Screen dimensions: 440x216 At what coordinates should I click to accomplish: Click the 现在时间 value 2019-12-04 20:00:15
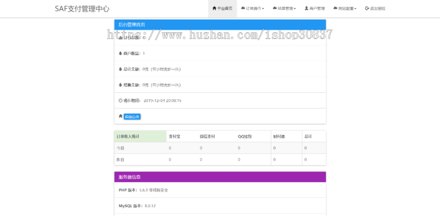[x=162, y=101]
